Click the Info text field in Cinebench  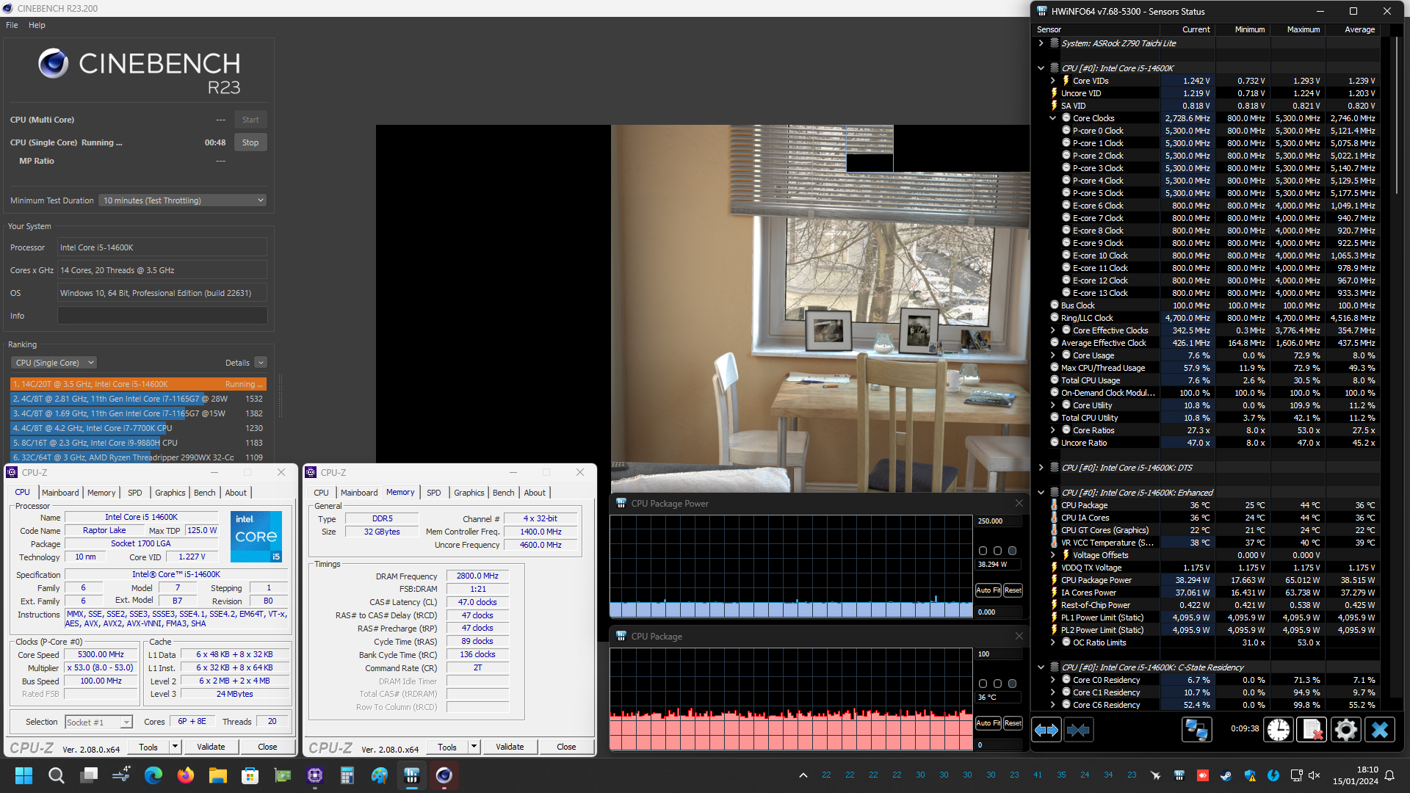(x=162, y=316)
